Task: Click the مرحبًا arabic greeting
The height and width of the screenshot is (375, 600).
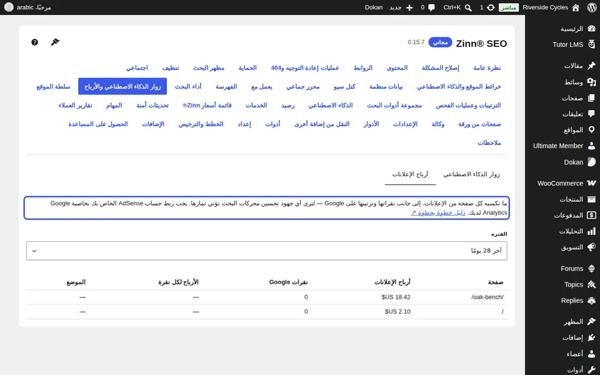Action: click(x=34, y=7)
